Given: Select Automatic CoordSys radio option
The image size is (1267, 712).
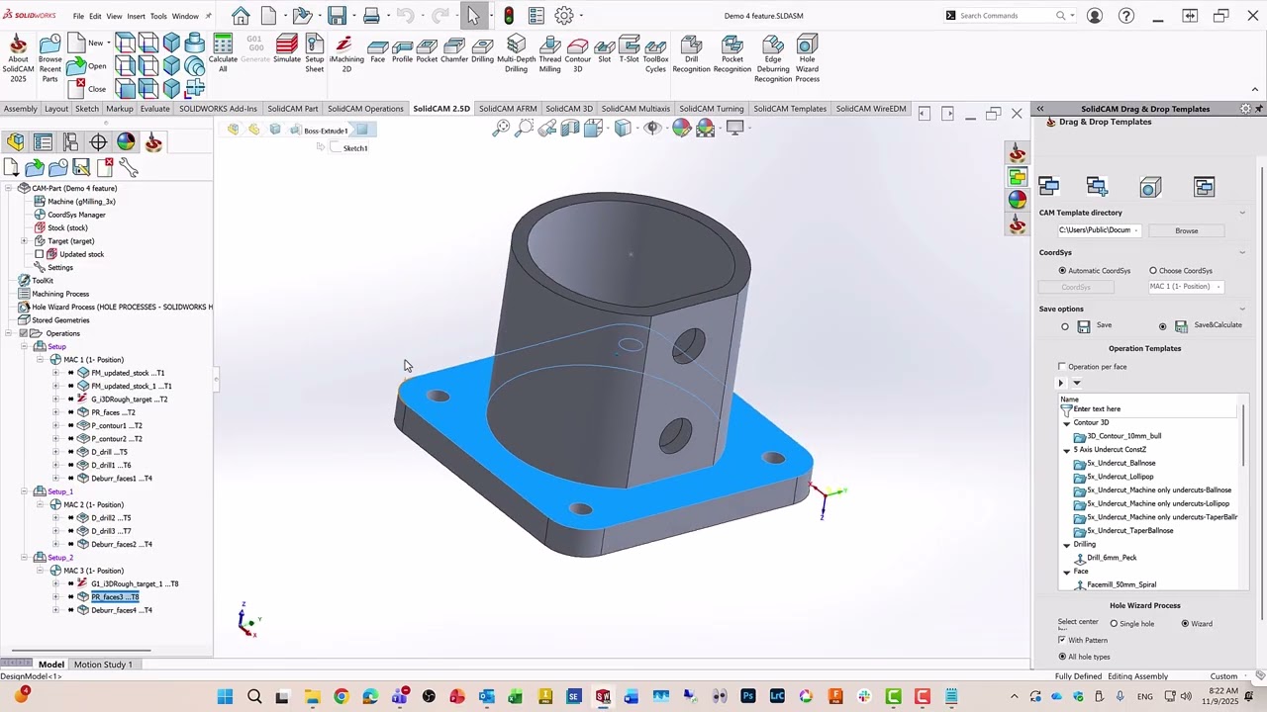Looking at the screenshot, I should coord(1062,271).
